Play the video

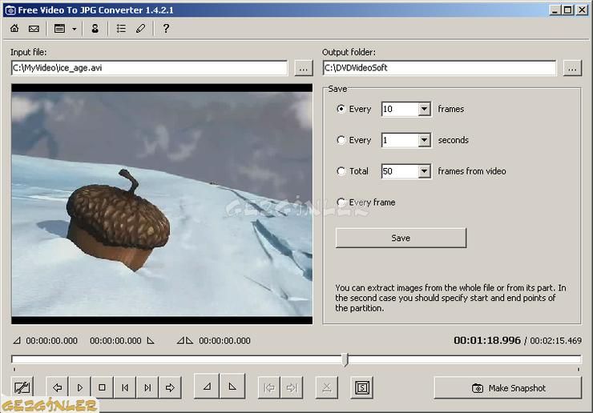pyautogui.click(x=80, y=387)
